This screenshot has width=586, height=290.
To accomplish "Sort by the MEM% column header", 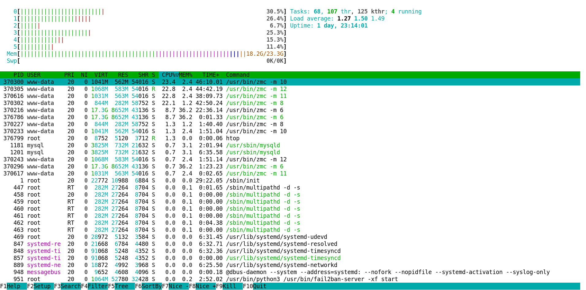I will (x=186, y=75).
